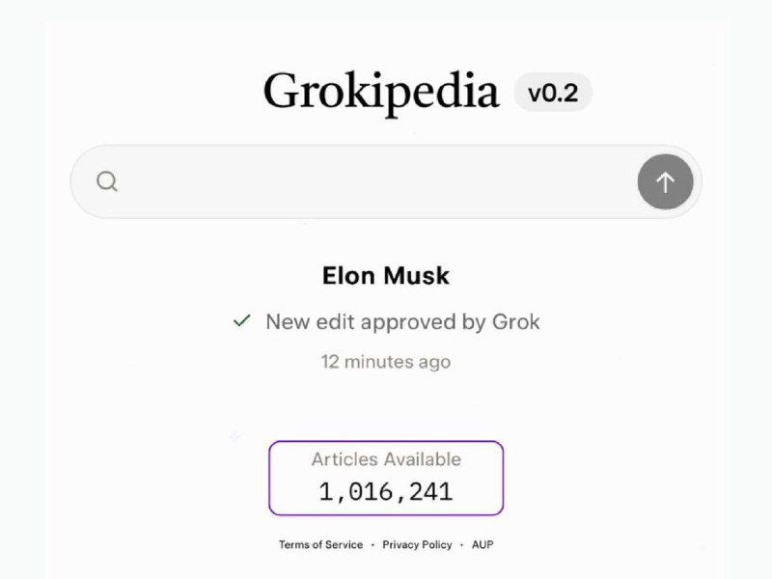Click the Articles Available counter box
Screen dimensions: 772x579
click(385, 478)
